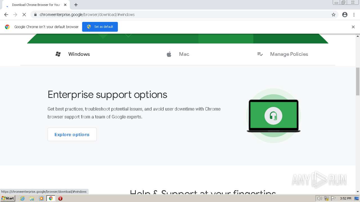Open the taskbar file explorer folder
This screenshot has width=360, height=202.
coord(32,198)
